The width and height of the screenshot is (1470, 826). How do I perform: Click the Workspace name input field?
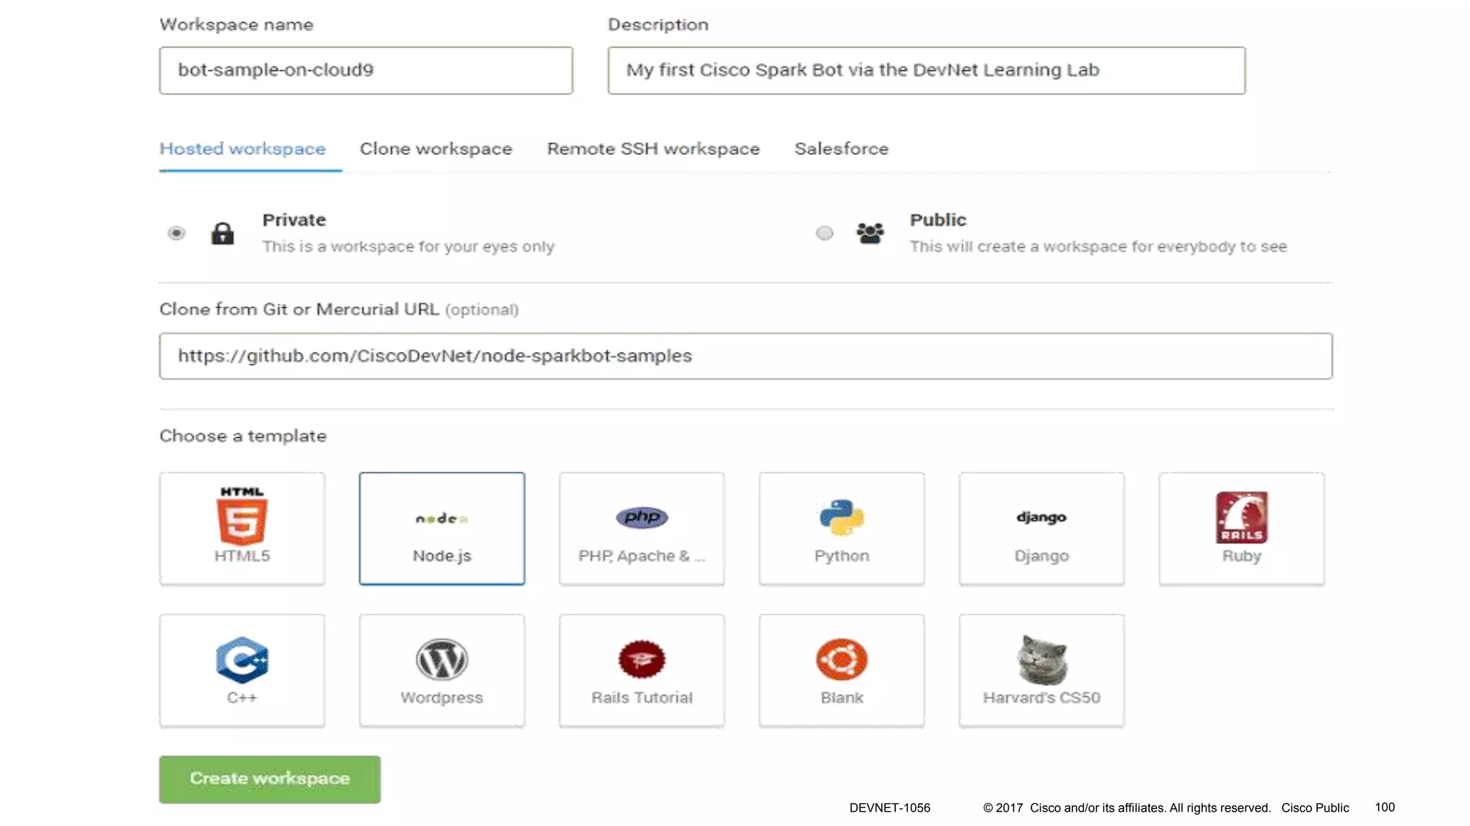click(x=366, y=70)
